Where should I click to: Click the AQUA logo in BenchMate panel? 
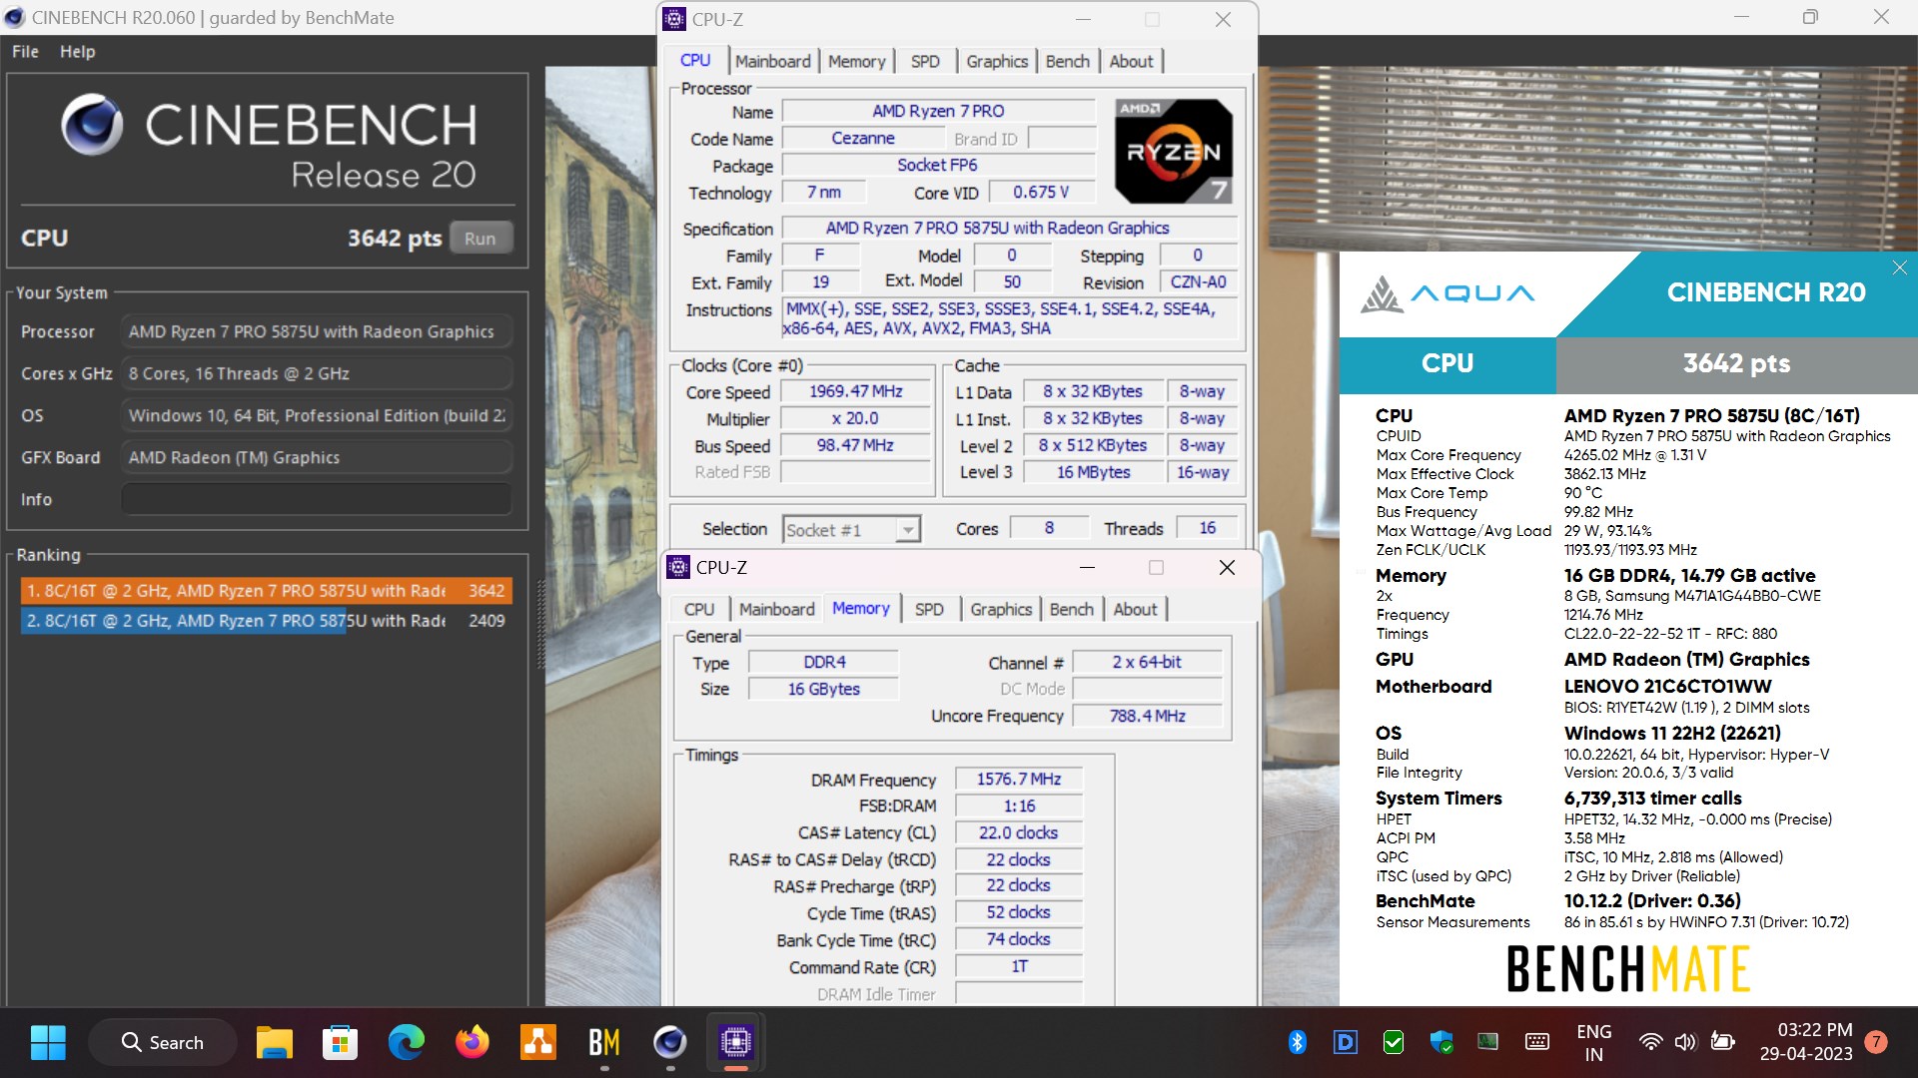click(1446, 293)
